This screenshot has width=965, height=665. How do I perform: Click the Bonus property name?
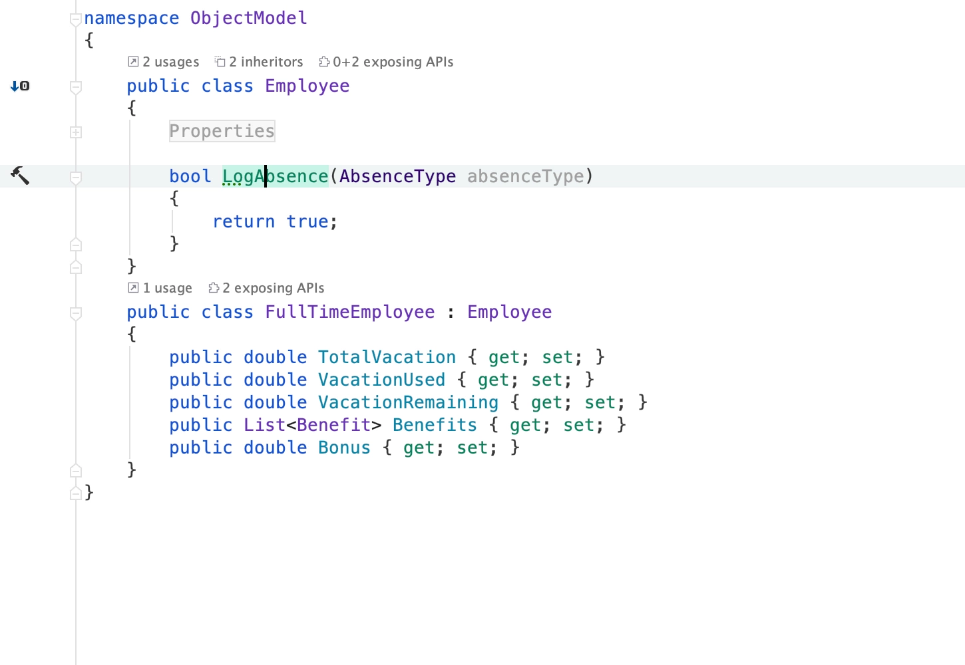coord(344,448)
